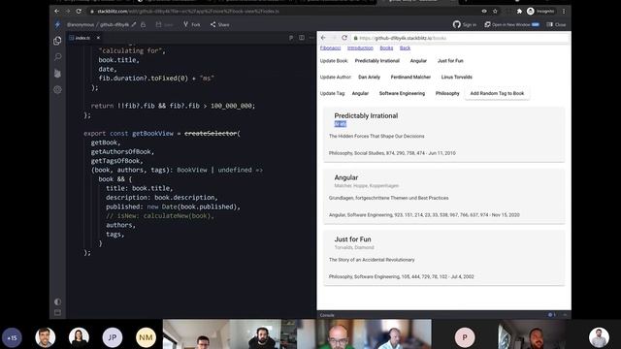Open the Chrome three-dot menu
Screen dimensions: 621x349
[x=564, y=11]
